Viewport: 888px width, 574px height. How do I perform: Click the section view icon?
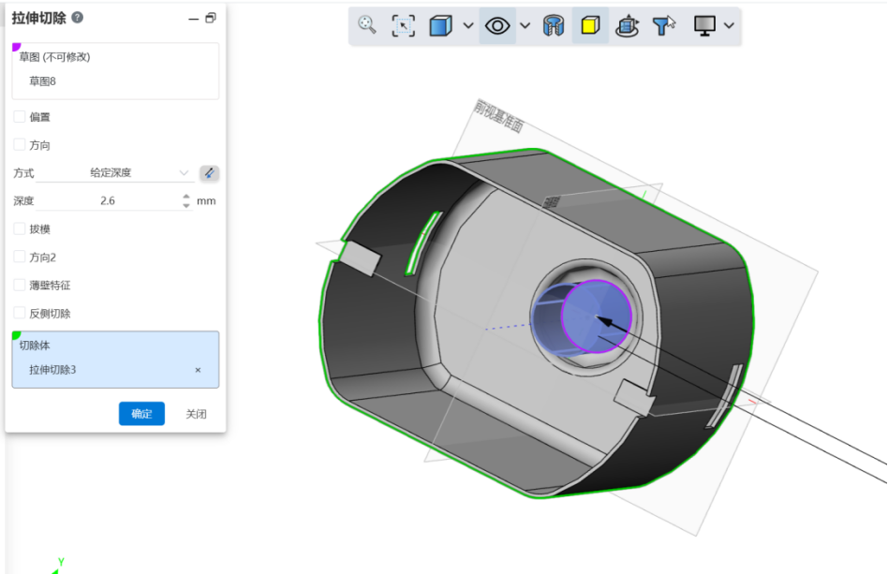(554, 25)
